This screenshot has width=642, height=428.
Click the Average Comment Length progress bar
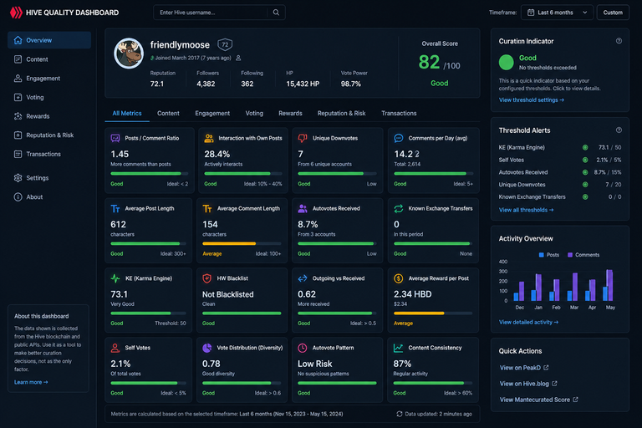coord(242,244)
